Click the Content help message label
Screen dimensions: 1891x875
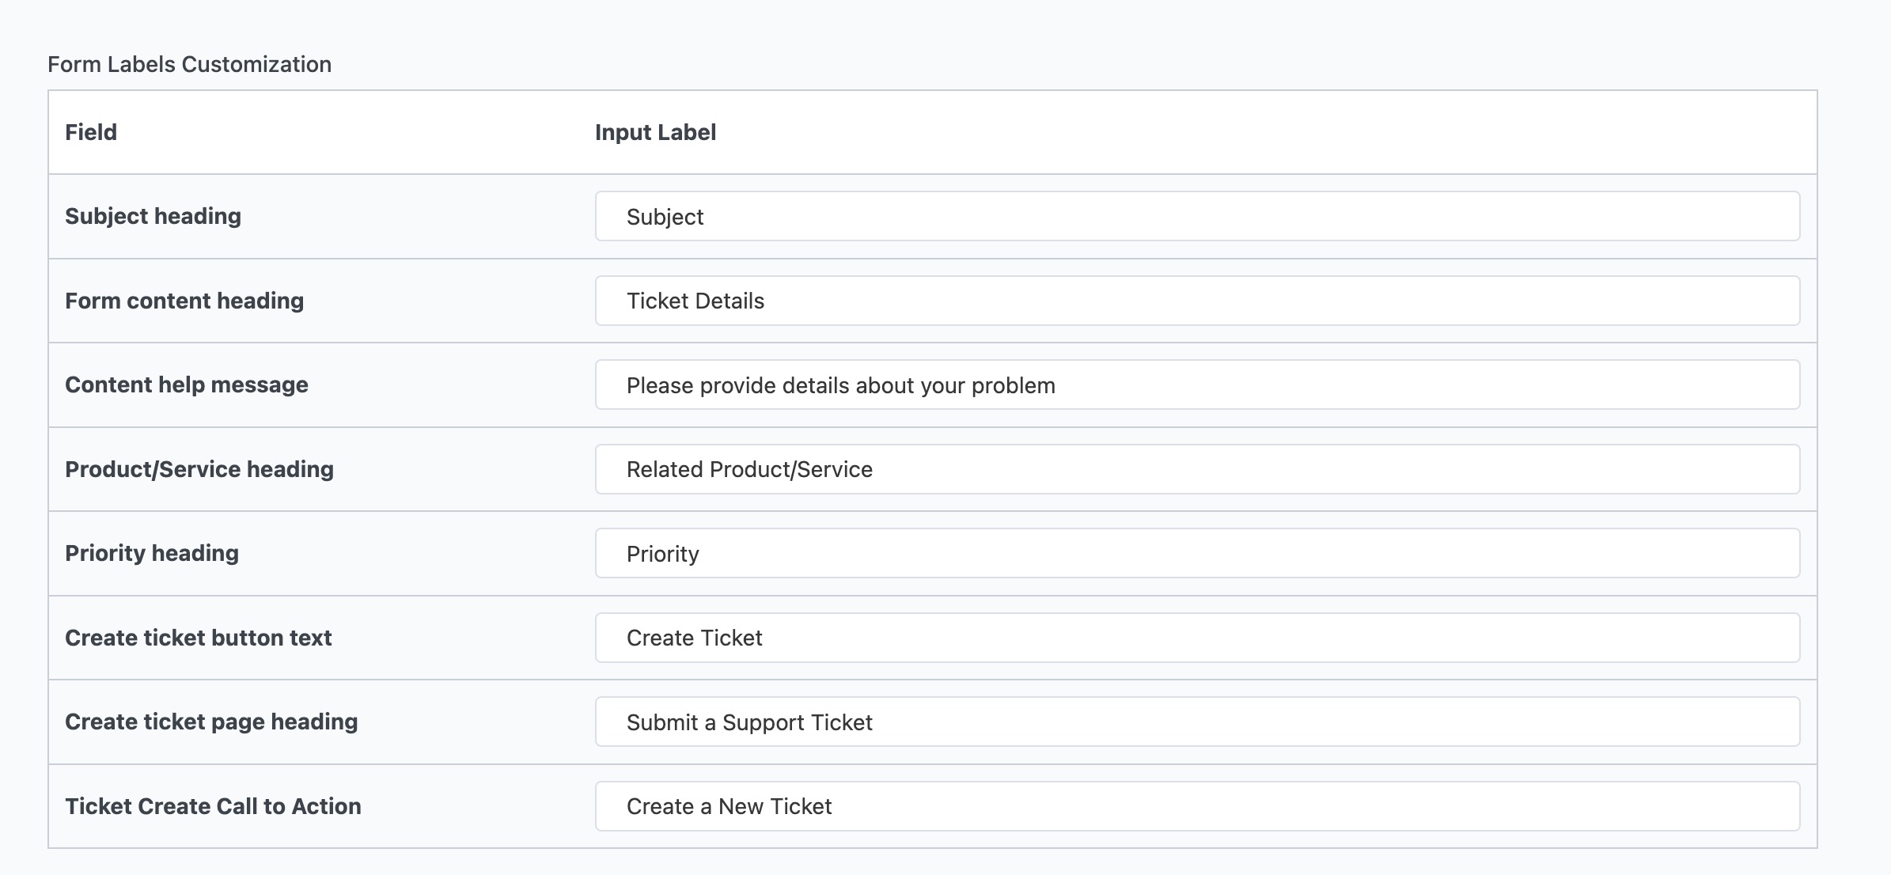click(x=187, y=384)
